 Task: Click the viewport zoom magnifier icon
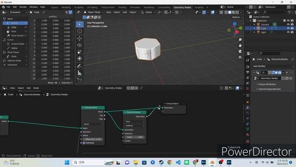240,40
